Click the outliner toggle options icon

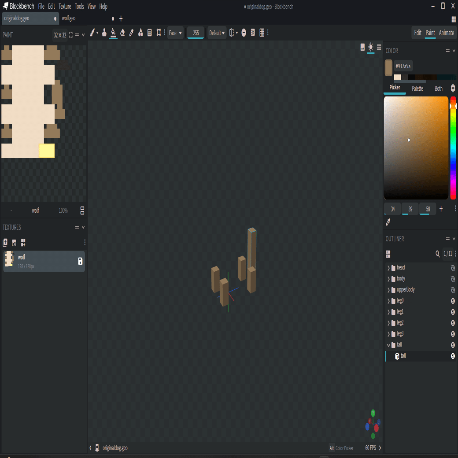click(x=388, y=254)
